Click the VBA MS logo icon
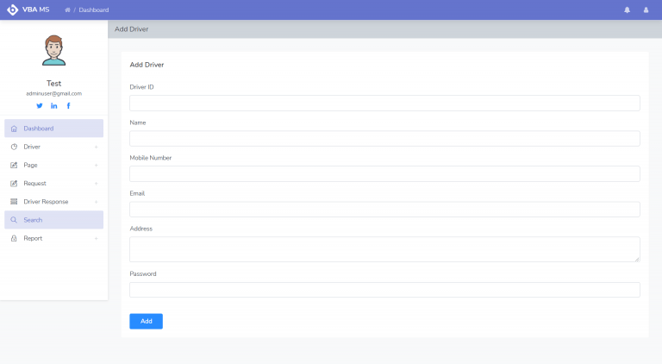The image size is (662, 364). click(12, 9)
